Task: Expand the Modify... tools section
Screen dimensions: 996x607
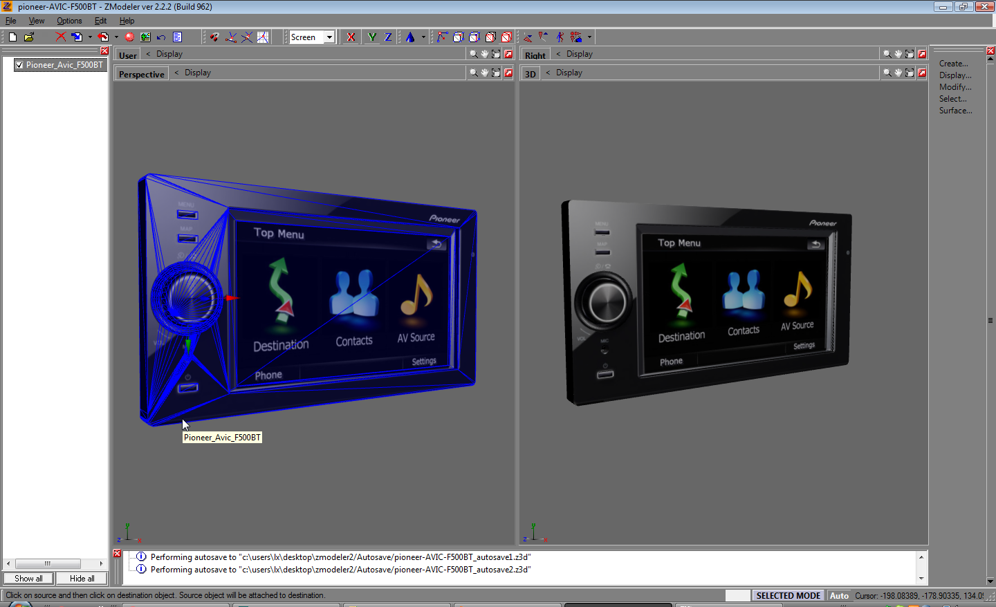Action: pyautogui.click(x=955, y=87)
